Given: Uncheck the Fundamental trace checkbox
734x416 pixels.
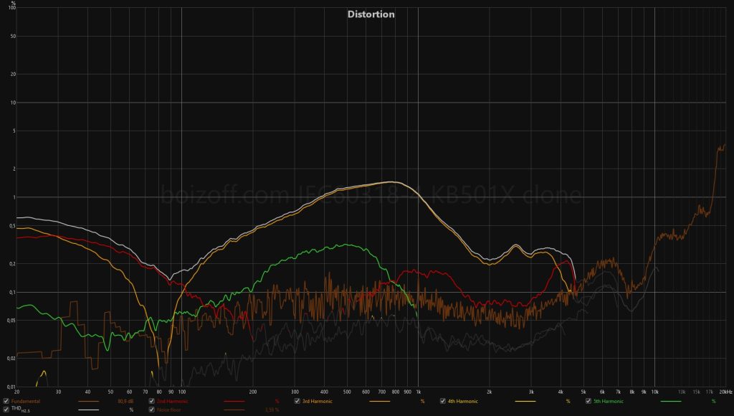Looking at the screenshot, I should click(x=6, y=401).
